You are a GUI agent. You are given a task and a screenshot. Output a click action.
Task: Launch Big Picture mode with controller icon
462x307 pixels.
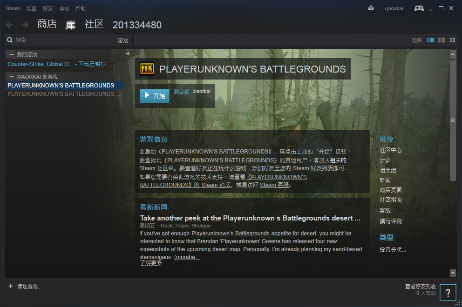[x=419, y=8]
